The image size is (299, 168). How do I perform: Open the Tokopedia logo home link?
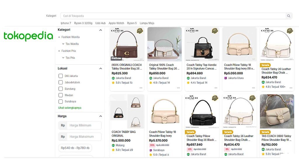pyautogui.click(x=28, y=36)
